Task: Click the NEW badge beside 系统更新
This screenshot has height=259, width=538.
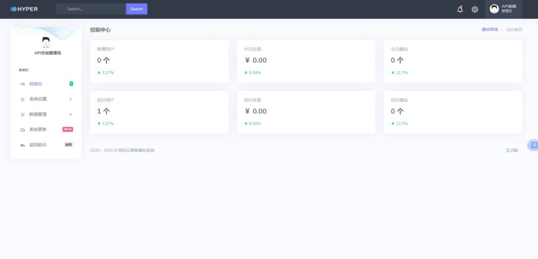Action: (x=68, y=129)
